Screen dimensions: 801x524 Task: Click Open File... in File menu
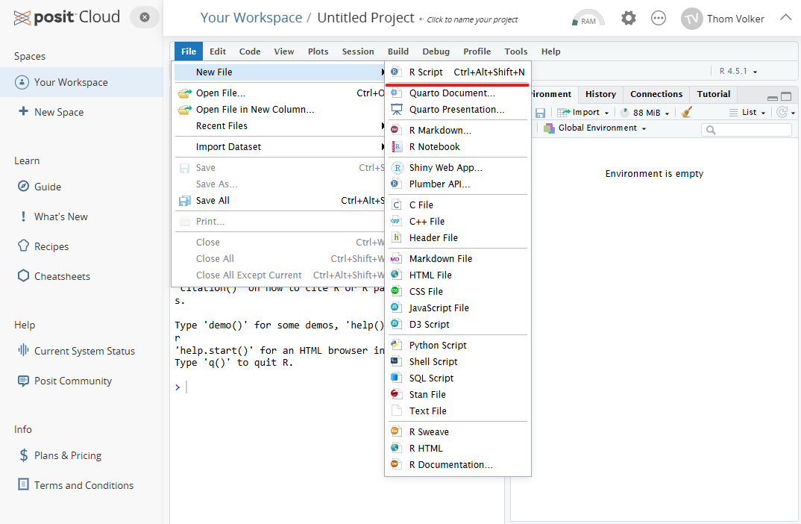280,93
